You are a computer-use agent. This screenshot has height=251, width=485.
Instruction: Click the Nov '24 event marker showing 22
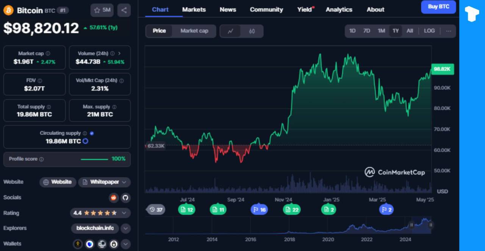pyautogui.click(x=291, y=210)
